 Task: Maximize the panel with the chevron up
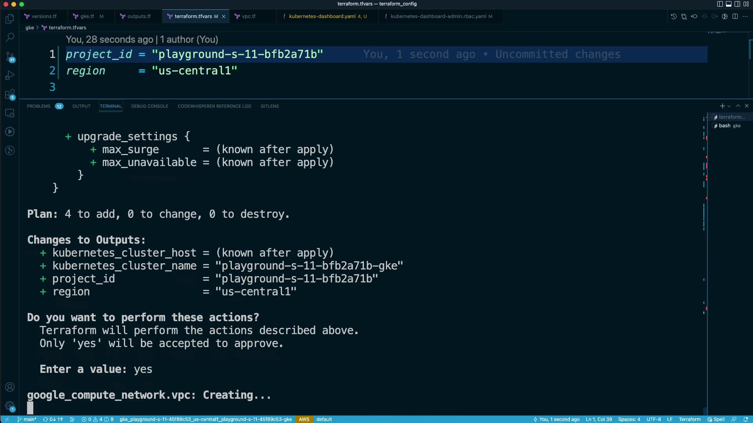(738, 106)
